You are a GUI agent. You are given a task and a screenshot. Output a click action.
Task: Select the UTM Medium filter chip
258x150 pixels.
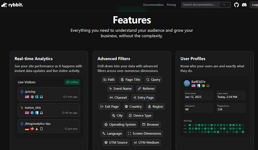click(146, 143)
